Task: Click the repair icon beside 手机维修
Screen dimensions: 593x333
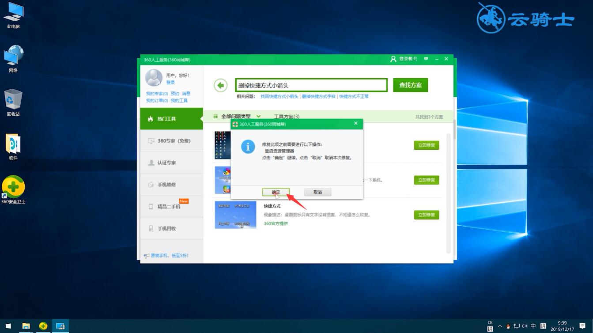Action: click(151, 185)
